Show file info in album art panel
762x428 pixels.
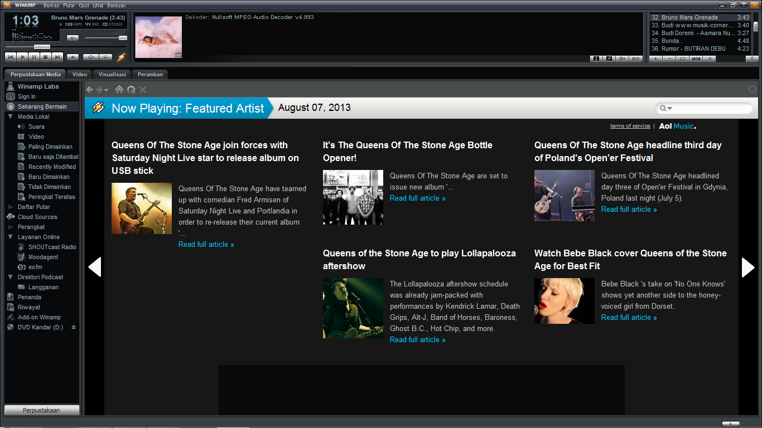coord(596,59)
